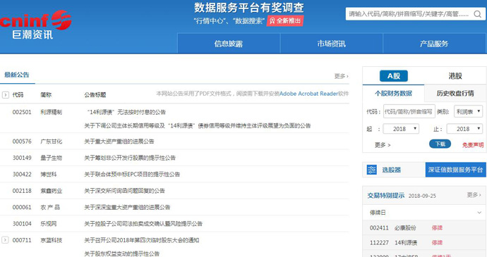Open the 止 year 2018 dropdown

pyautogui.click(x=464, y=129)
